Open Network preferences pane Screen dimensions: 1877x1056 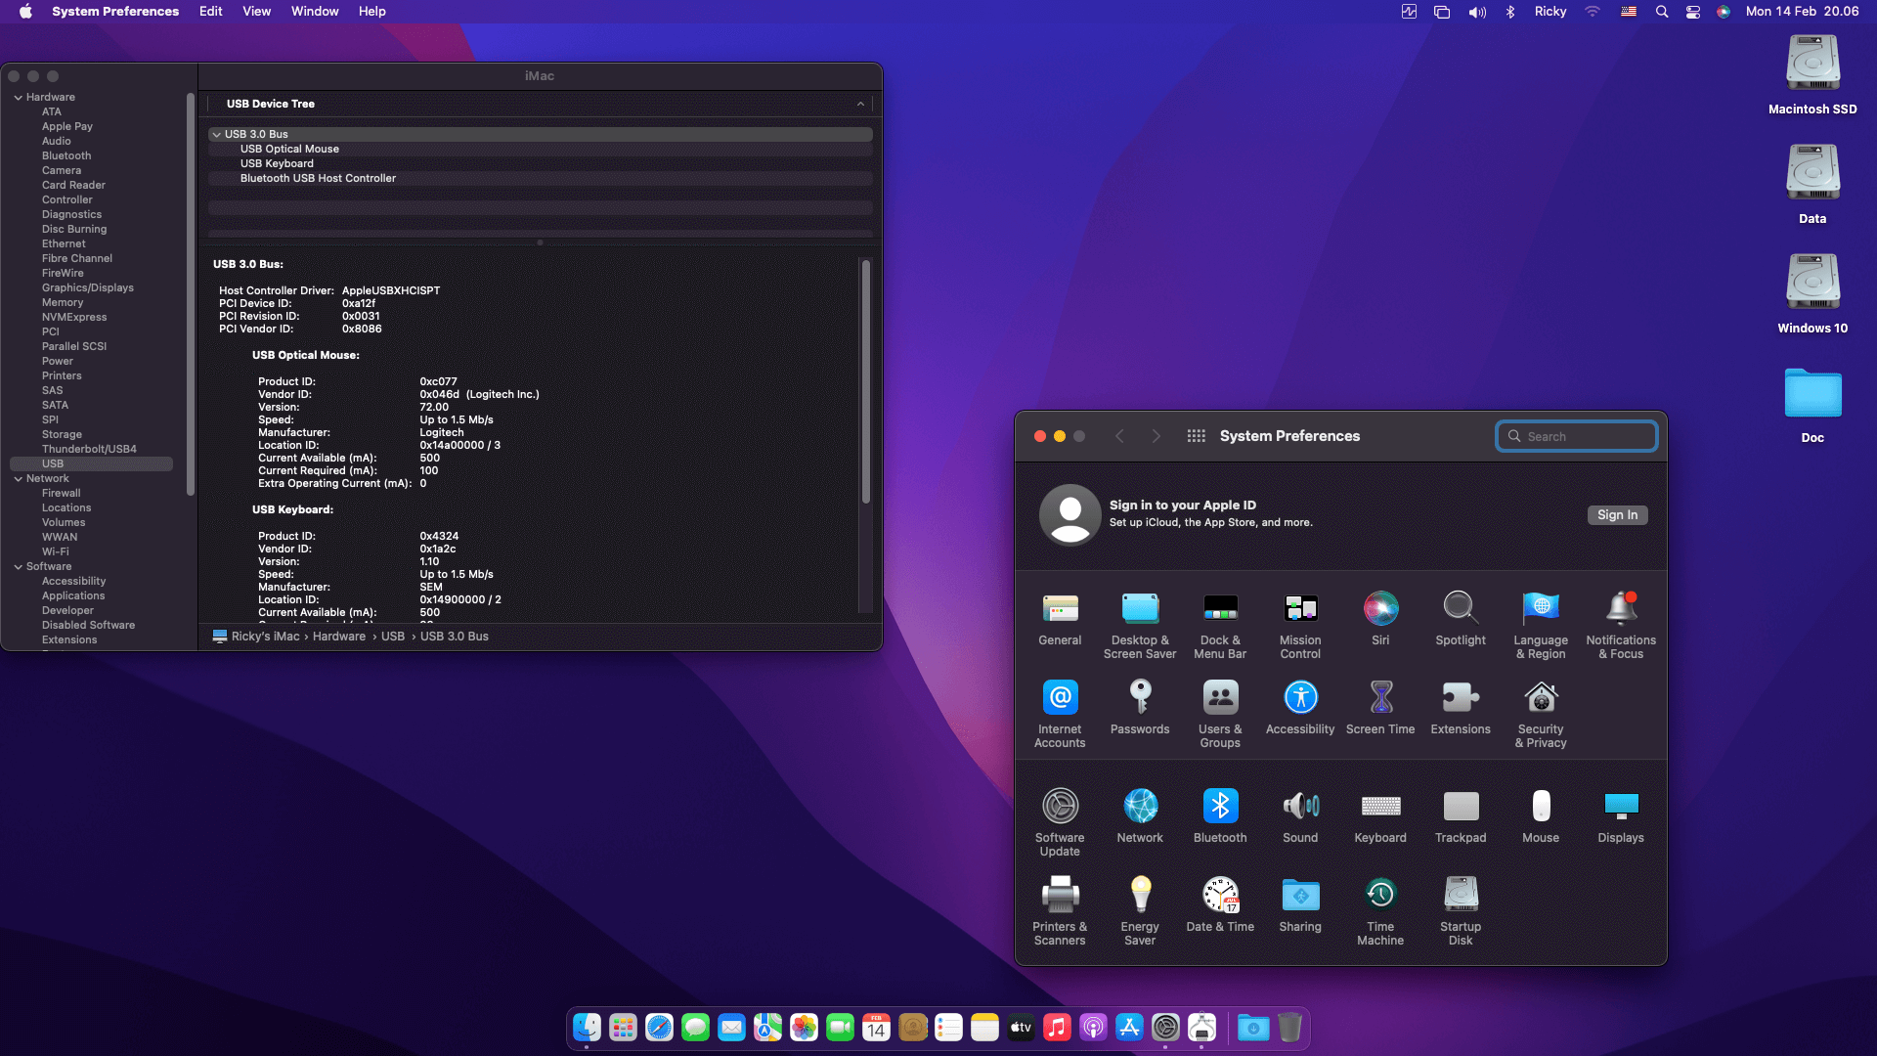click(1140, 816)
